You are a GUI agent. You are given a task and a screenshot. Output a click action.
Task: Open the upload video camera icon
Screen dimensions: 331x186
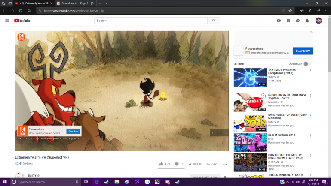pos(279,21)
